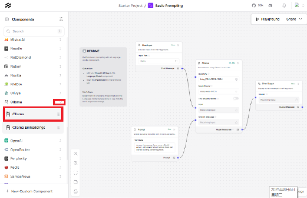This screenshot has height=198, width=307.
Task: Open the Discord community icon
Action: (270, 6)
